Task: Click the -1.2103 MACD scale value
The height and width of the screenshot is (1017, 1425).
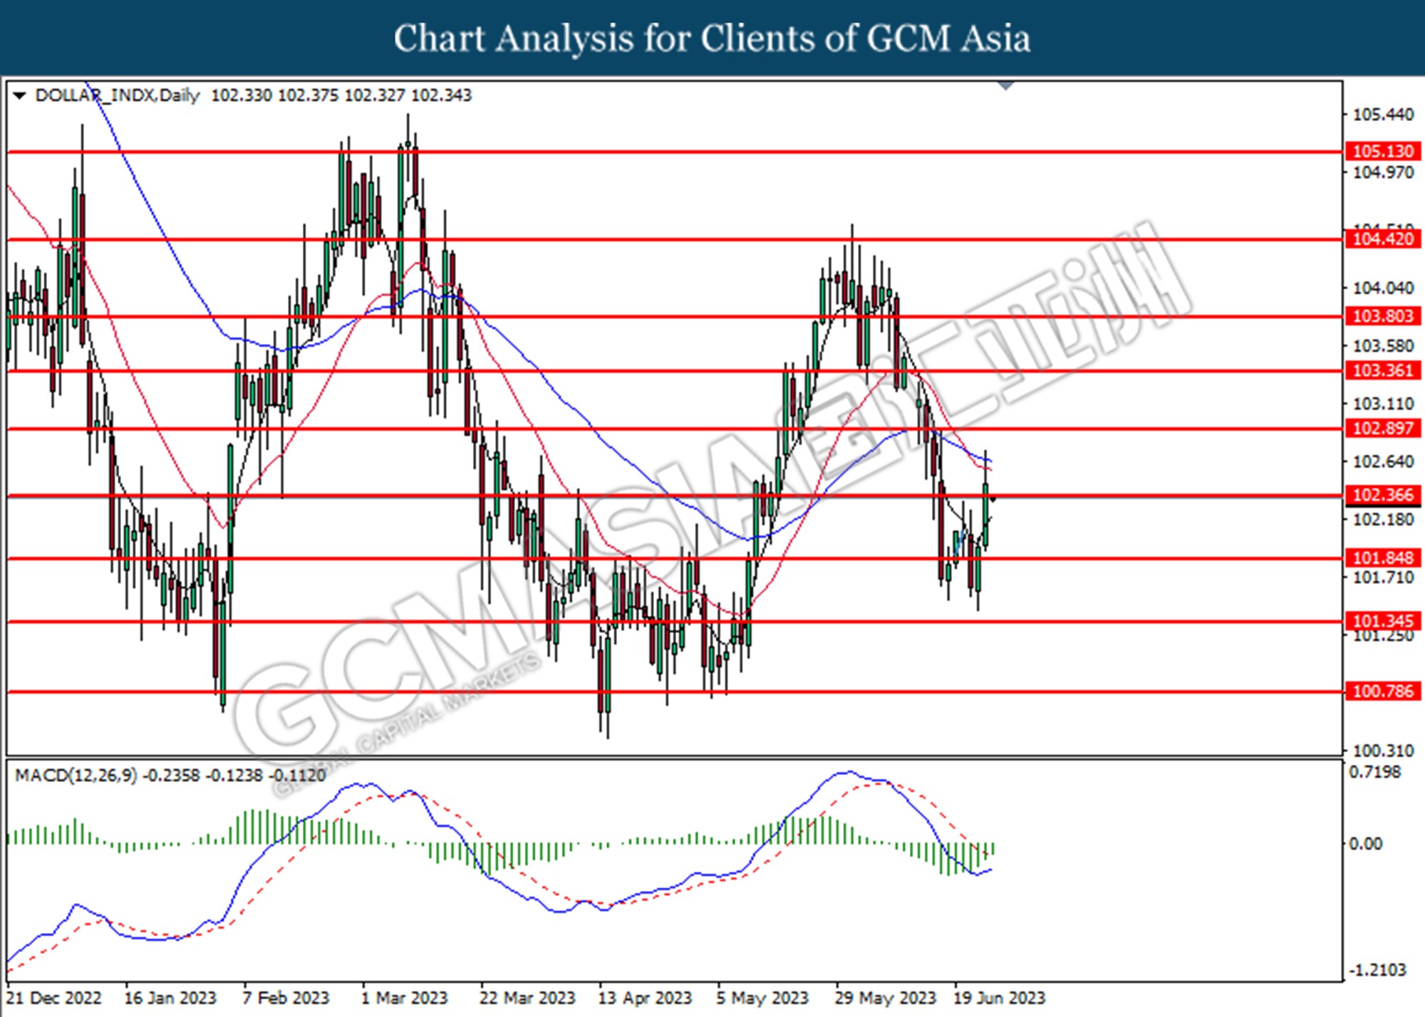Action: coord(1377,970)
